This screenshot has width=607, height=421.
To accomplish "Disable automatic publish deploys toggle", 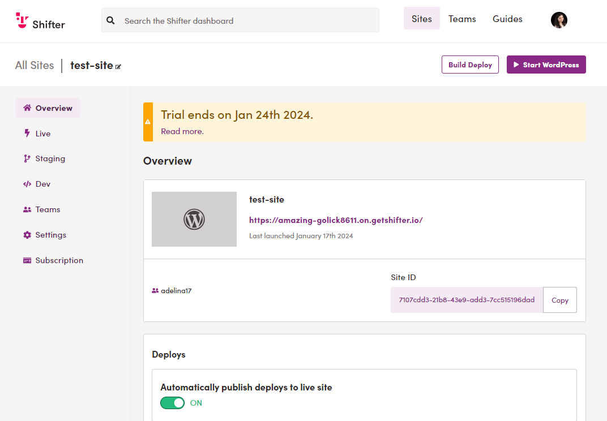I will (x=173, y=403).
